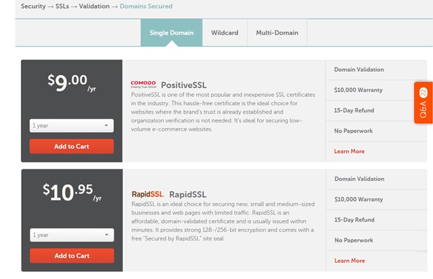
Task: Add PositiveSSL to cart
Action: tap(72, 146)
